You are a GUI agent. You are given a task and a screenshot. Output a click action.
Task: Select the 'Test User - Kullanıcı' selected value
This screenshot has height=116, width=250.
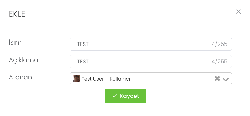(x=106, y=79)
